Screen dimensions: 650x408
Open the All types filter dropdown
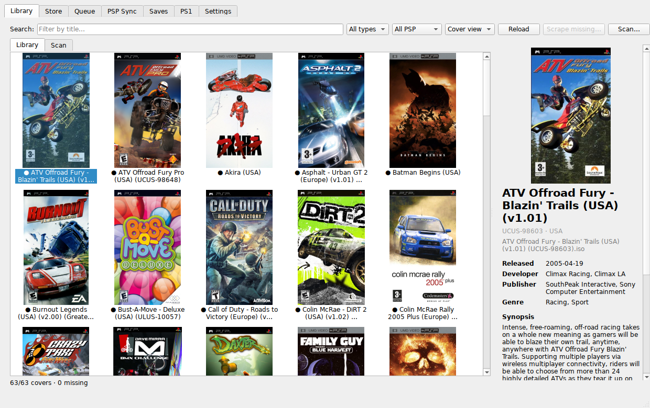[x=367, y=29]
